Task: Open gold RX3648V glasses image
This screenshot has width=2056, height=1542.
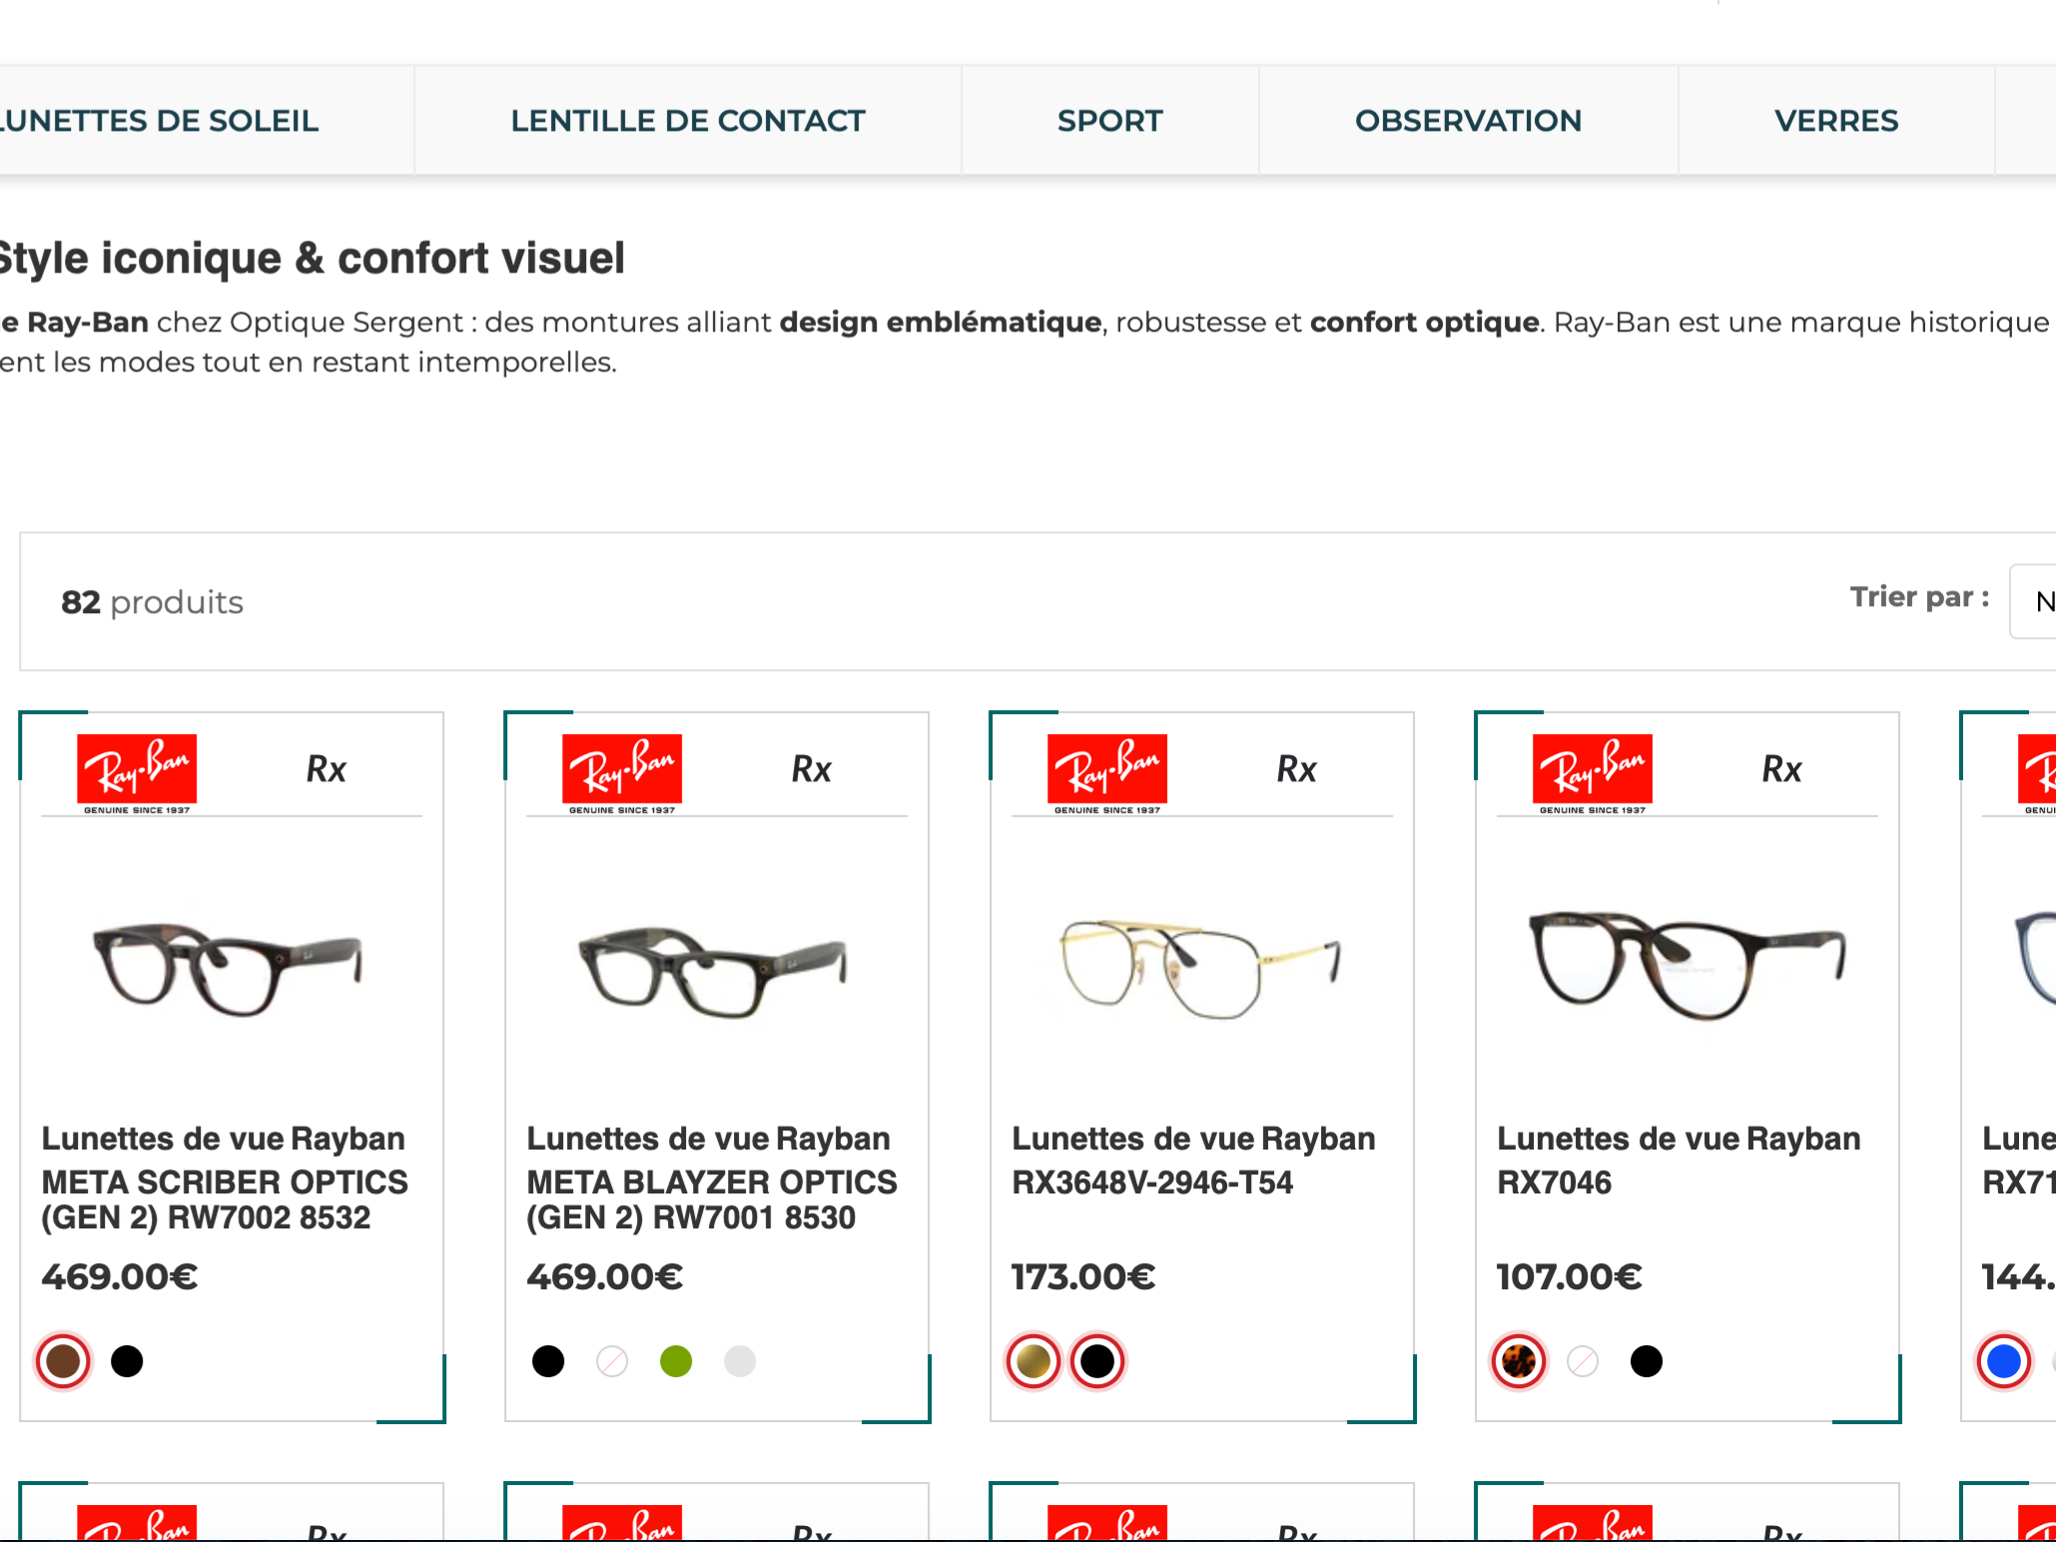Action: pyautogui.click(x=1199, y=967)
